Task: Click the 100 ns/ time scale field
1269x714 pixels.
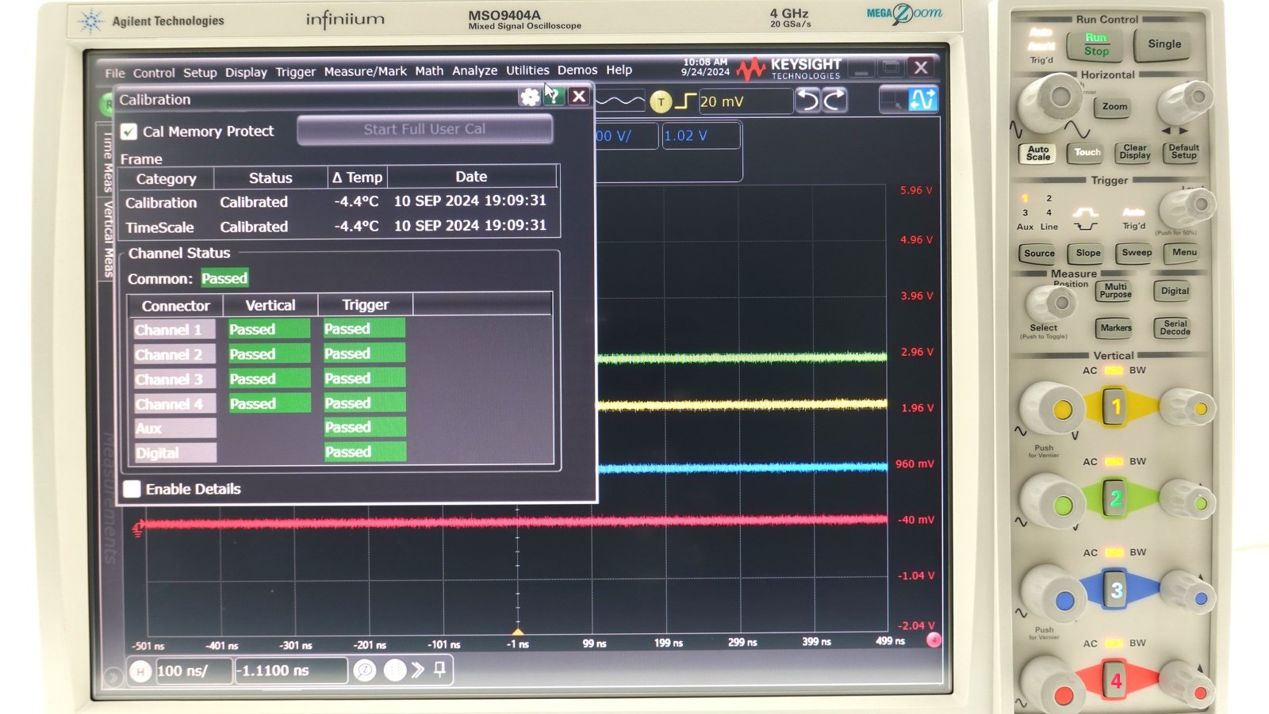Action: click(x=194, y=671)
